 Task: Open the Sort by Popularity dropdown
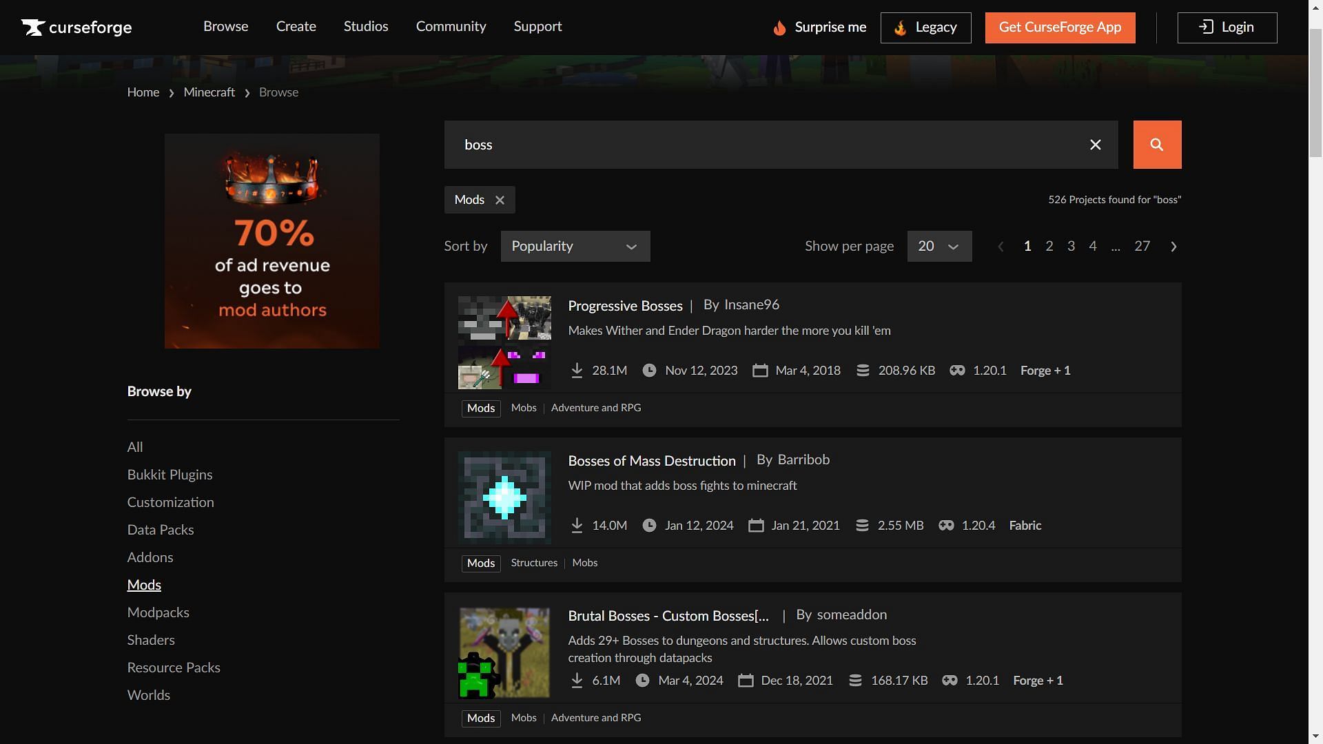(575, 247)
